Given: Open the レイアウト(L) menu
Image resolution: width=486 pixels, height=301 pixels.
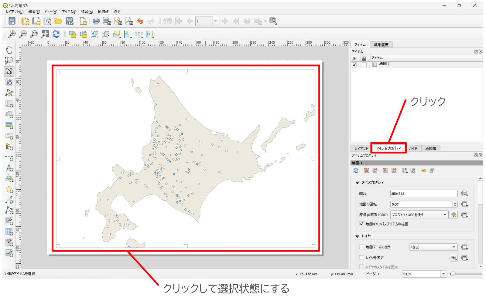Looking at the screenshot, I should tap(15, 12).
